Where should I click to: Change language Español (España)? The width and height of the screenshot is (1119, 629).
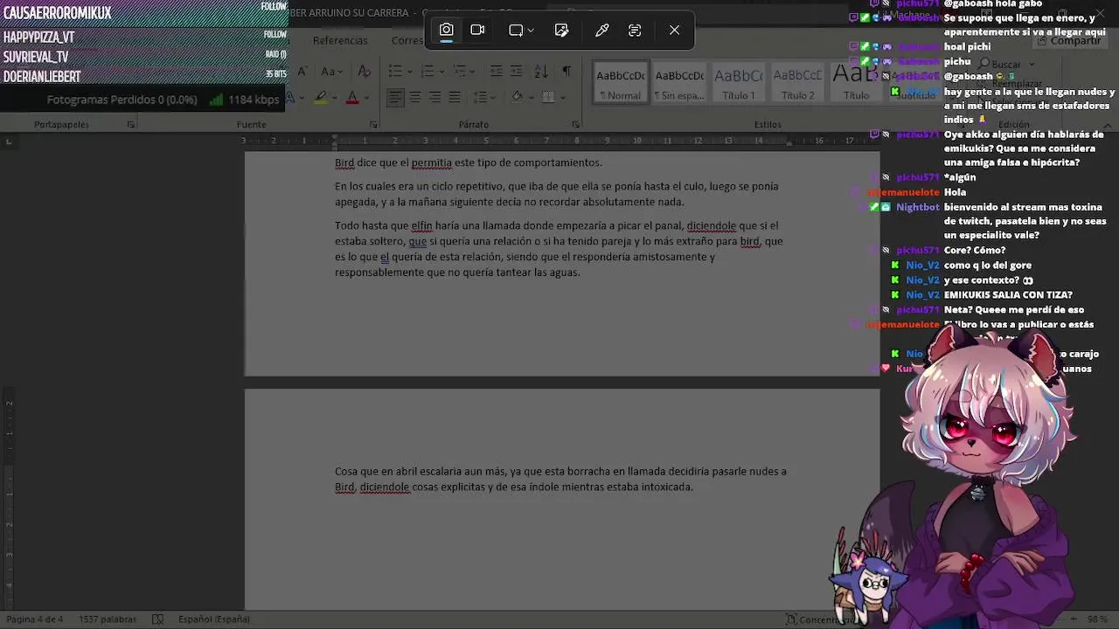(213, 619)
